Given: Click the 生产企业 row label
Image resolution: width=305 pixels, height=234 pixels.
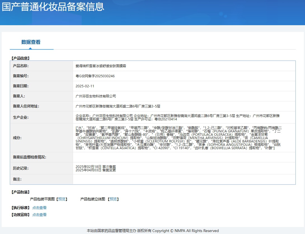Looking at the screenshot, I should [21, 117].
